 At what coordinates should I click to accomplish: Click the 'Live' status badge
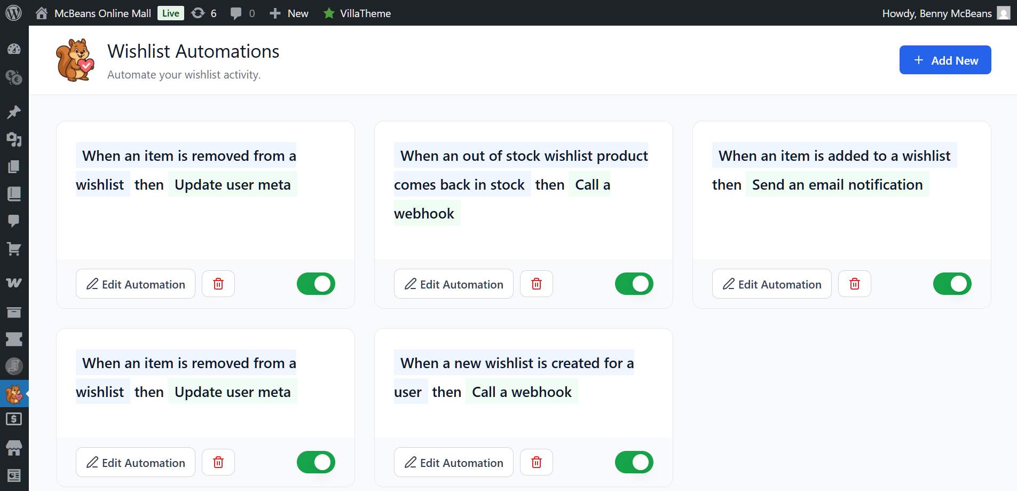click(x=170, y=13)
